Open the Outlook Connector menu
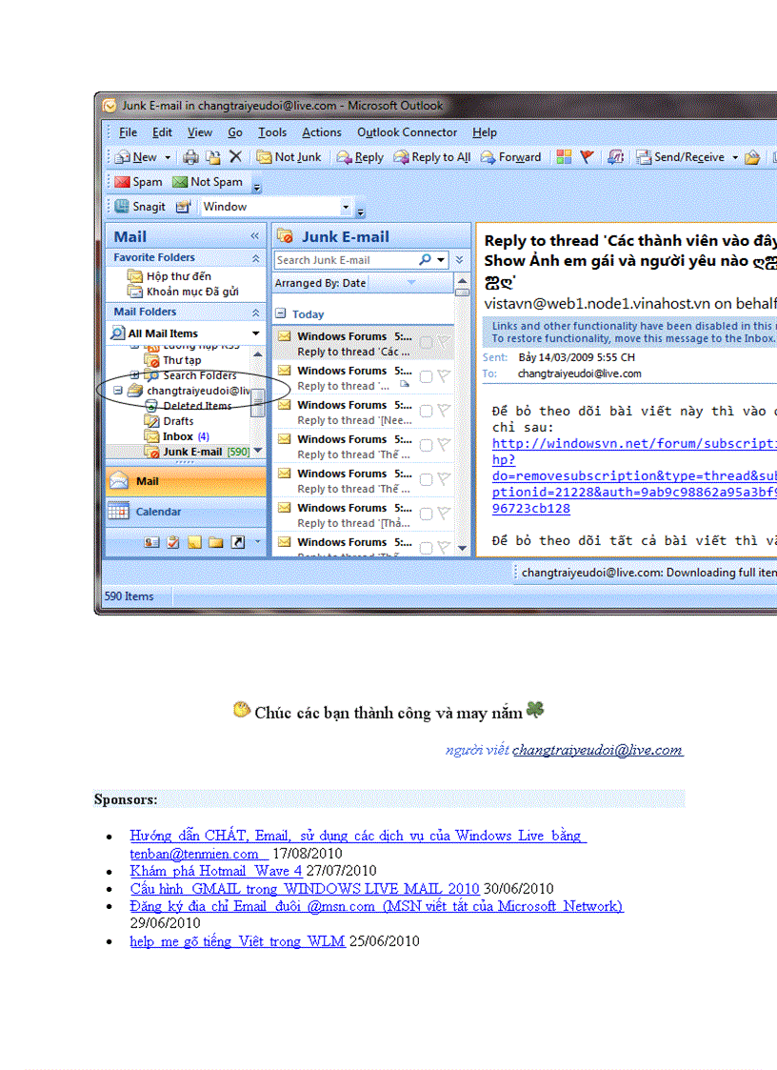Image resolution: width=777 pixels, height=1070 pixels. (x=407, y=132)
